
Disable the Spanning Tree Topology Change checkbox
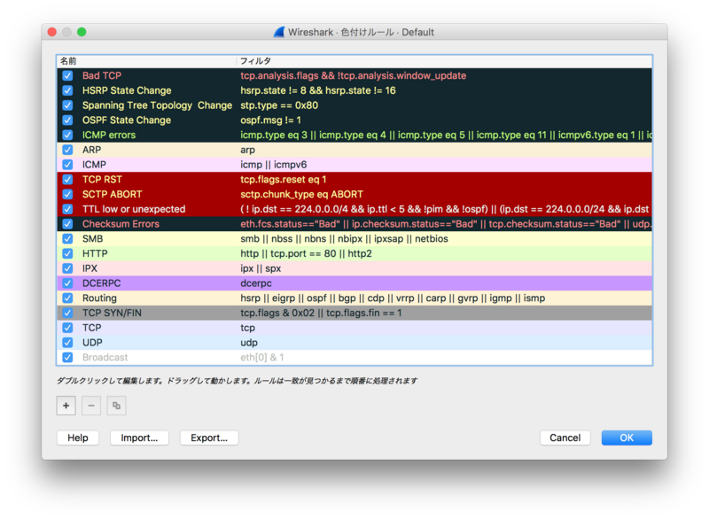click(67, 105)
